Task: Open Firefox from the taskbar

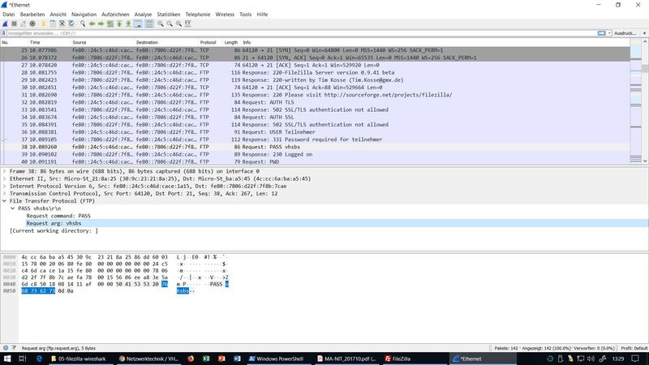Action: tap(191, 359)
